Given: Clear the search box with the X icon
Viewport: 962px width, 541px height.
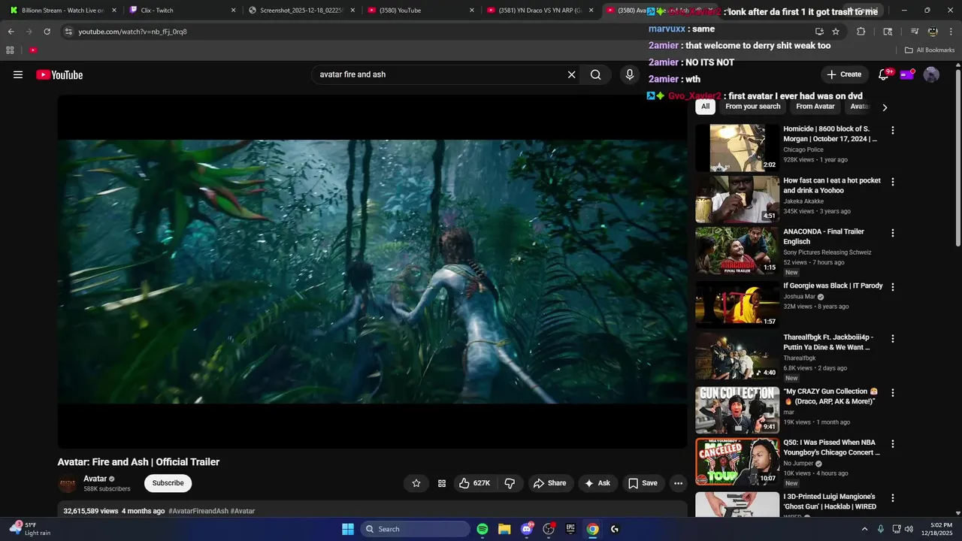Looking at the screenshot, I should pos(571,74).
